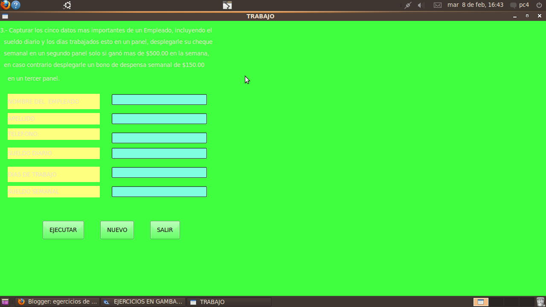The height and width of the screenshot is (307, 546).
Task: Open the TRABAJO window menu icon
Action: [x=5, y=16]
